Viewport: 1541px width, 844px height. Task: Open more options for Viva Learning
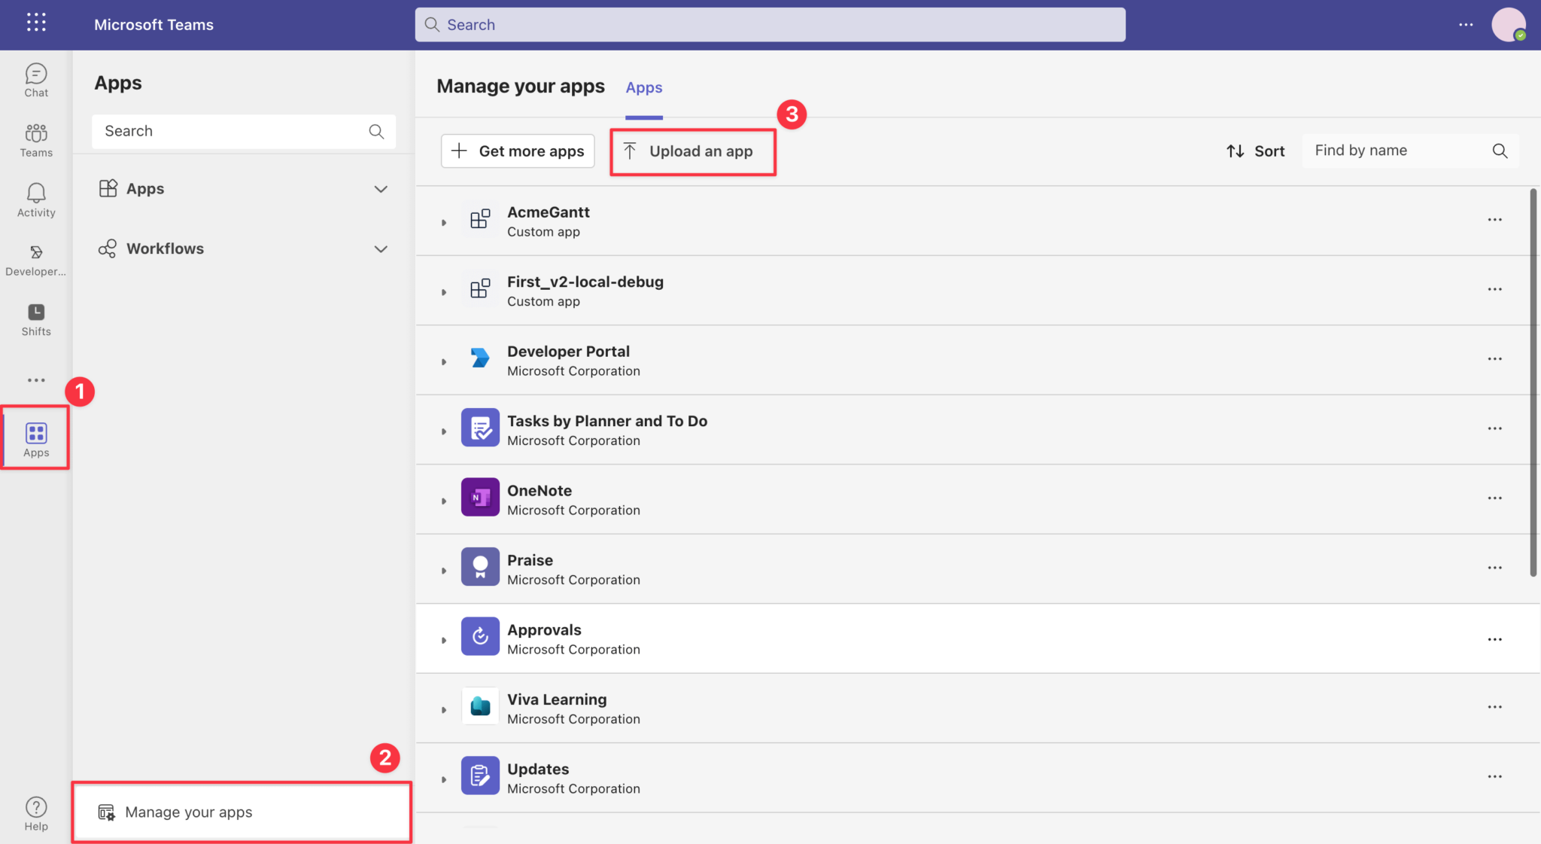1494,707
